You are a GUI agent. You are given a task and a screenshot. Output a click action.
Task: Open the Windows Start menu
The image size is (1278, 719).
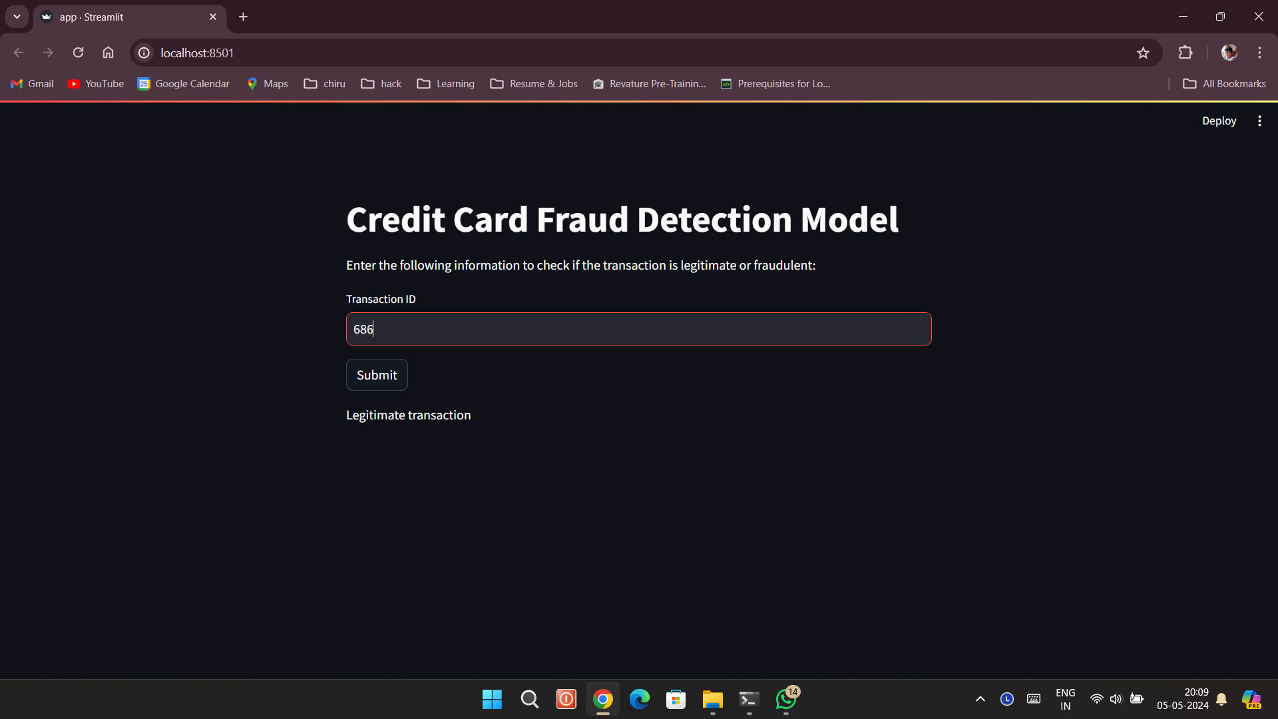tap(492, 699)
